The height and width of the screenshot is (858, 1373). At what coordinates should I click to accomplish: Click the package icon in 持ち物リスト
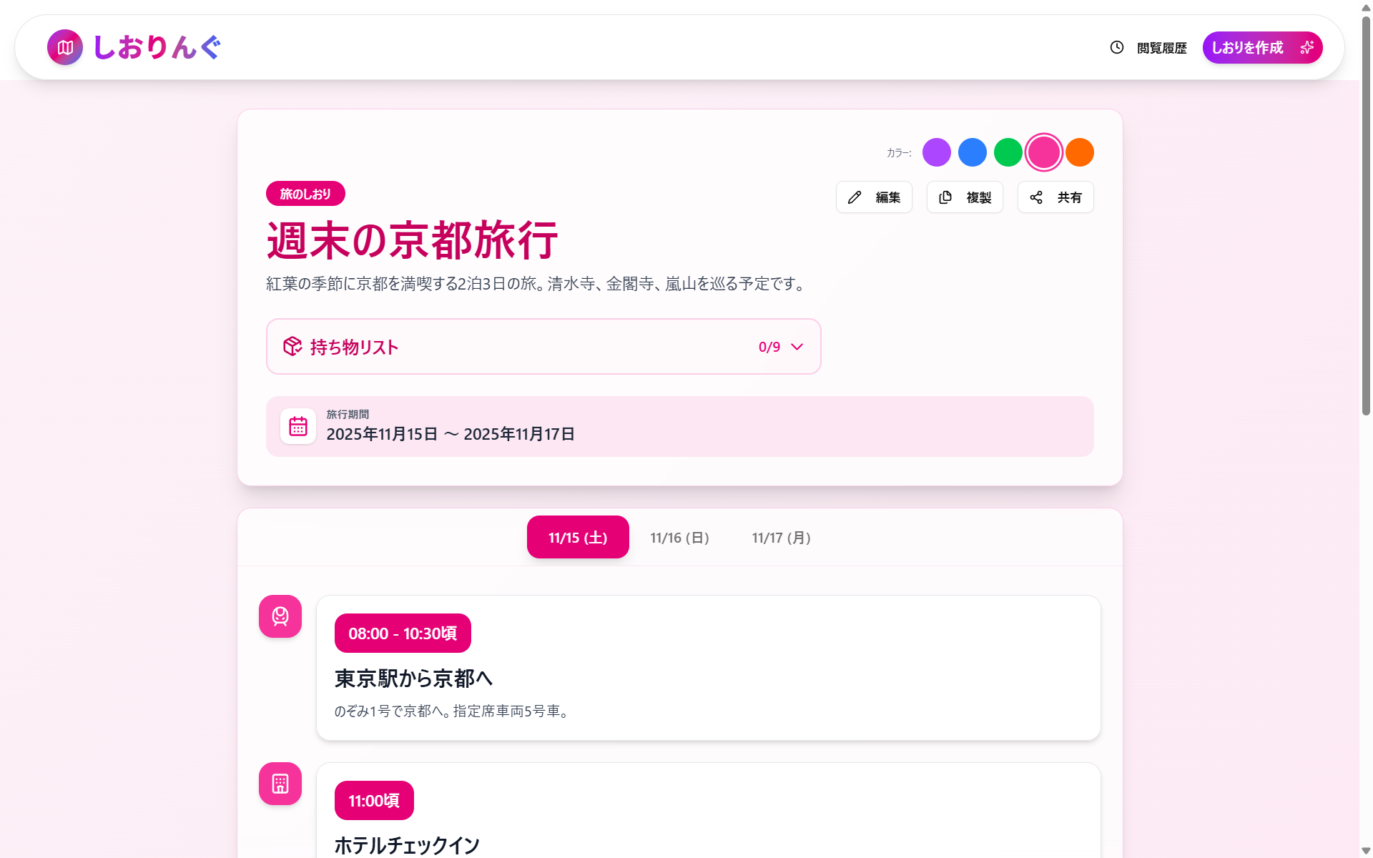coord(292,347)
